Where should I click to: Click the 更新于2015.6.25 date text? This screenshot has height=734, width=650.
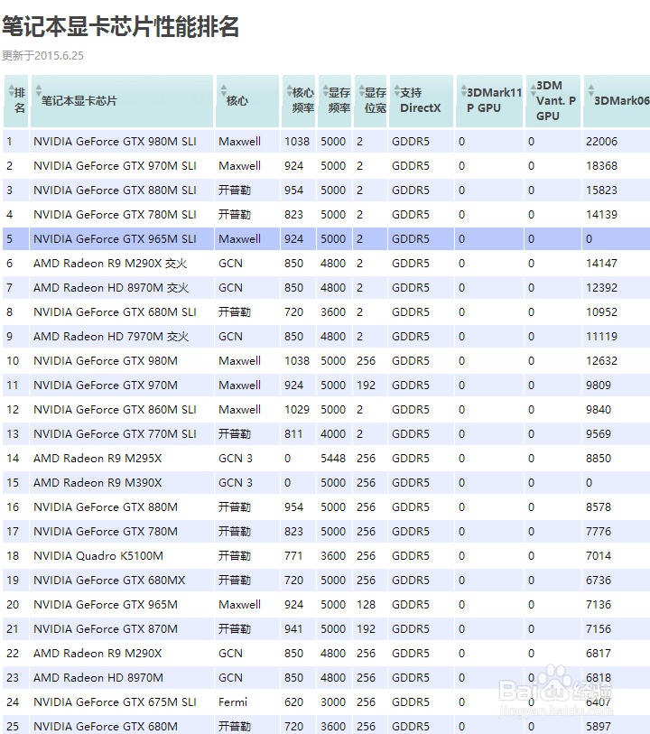pyautogui.click(x=42, y=56)
